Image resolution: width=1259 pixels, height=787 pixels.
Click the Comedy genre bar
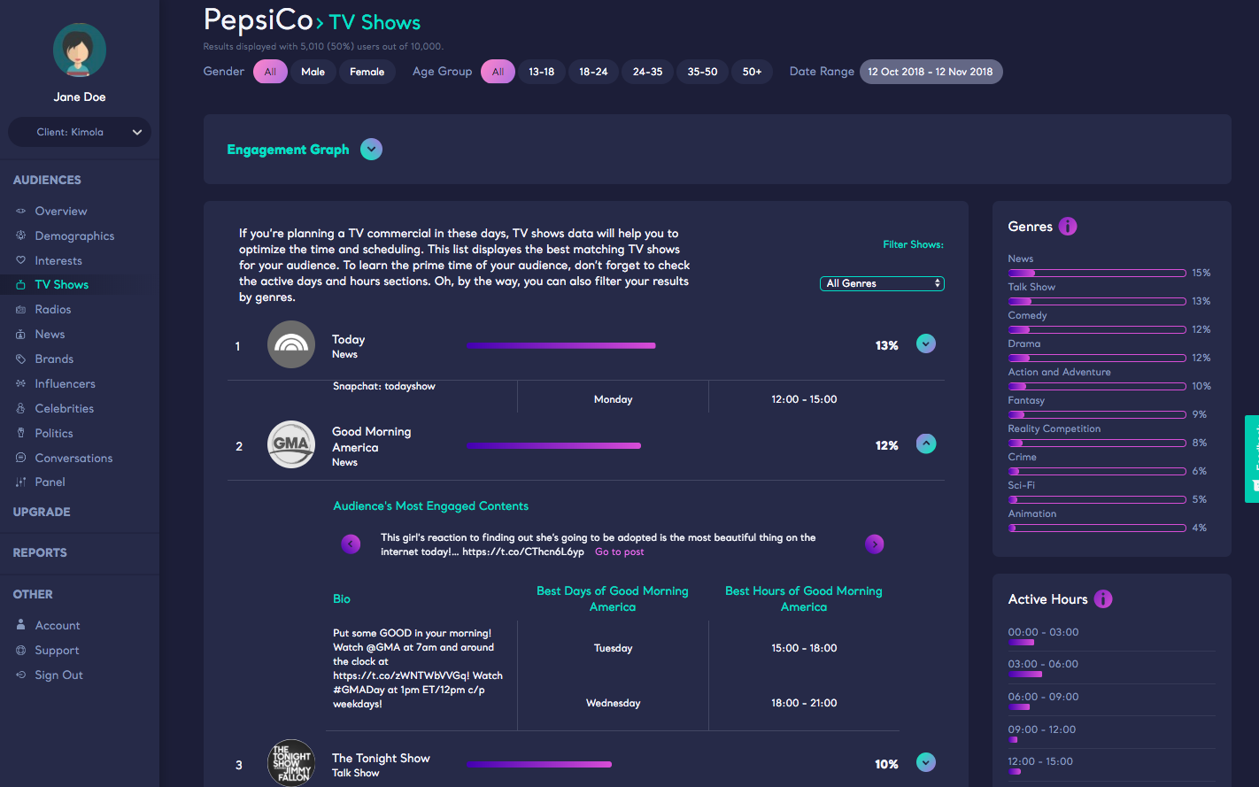point(1097,329)
